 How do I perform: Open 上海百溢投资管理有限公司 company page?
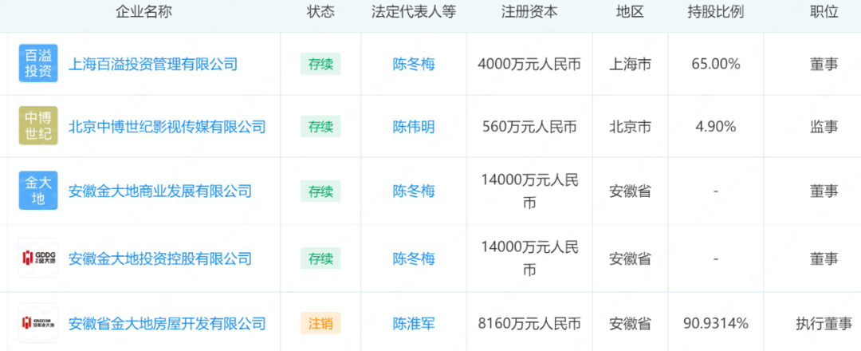(152, 65)
